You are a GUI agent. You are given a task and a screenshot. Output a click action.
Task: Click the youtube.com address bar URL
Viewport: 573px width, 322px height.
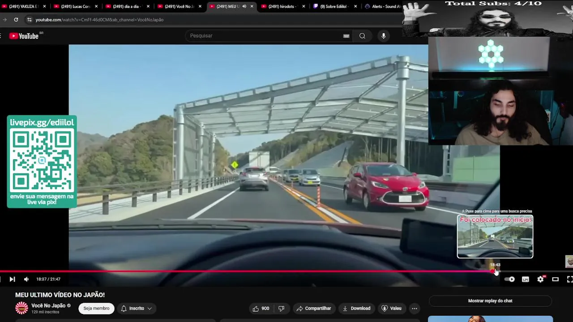click(99, 20)
